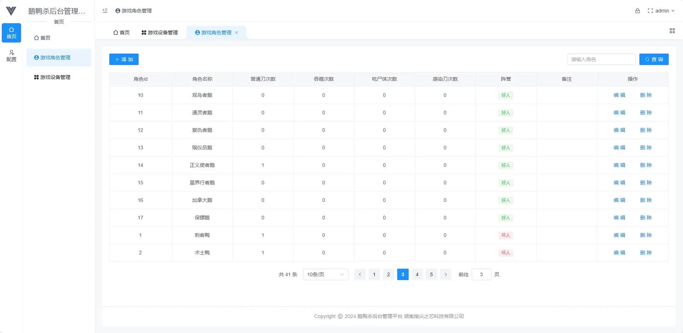Go to page 2
This screenshot has width=683, height=333.
tap(388, 274)
